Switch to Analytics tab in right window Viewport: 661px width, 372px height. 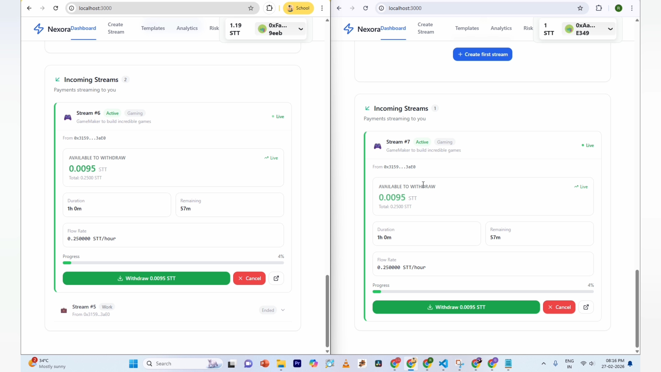[501, 28]
